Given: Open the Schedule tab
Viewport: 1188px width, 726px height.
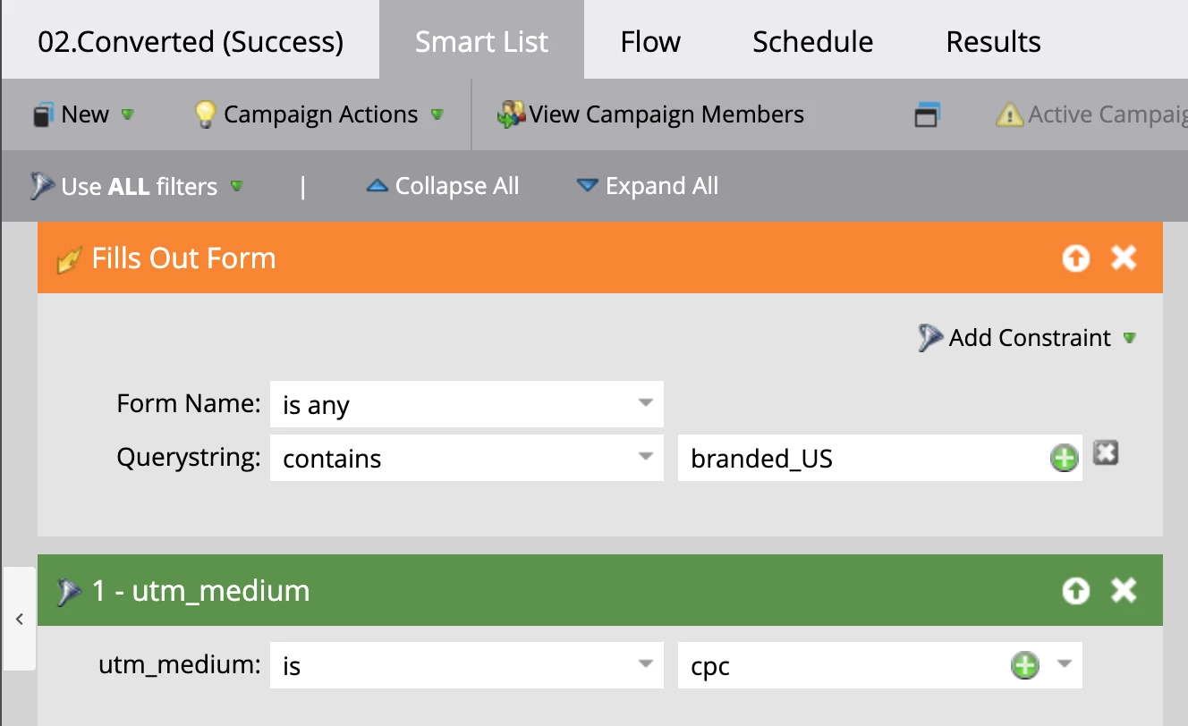Looking at the screenshot, I should click(x=812, y=42).
